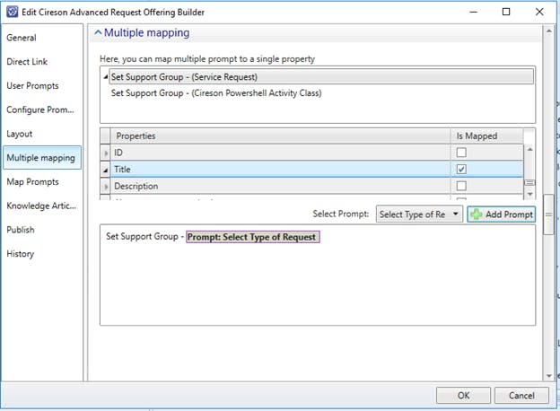The width and height of the screenshot is (560, 411).
Task: Open the Direct Link section
Action: (x=27, y=61)
